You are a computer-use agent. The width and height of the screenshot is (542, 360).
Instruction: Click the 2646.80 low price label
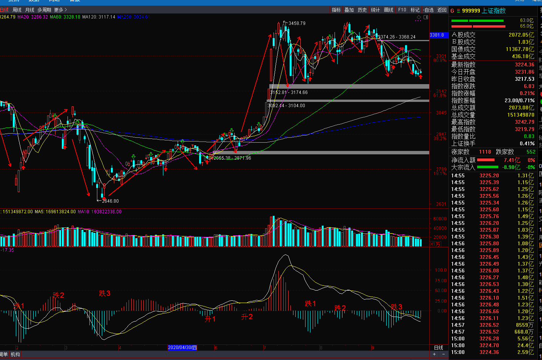pos(110,201)
